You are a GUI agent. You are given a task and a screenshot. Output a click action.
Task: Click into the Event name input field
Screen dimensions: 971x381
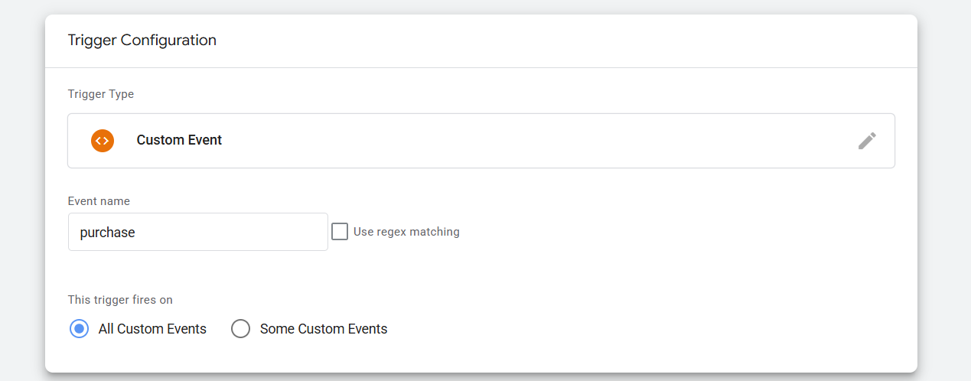coord(197,232)
